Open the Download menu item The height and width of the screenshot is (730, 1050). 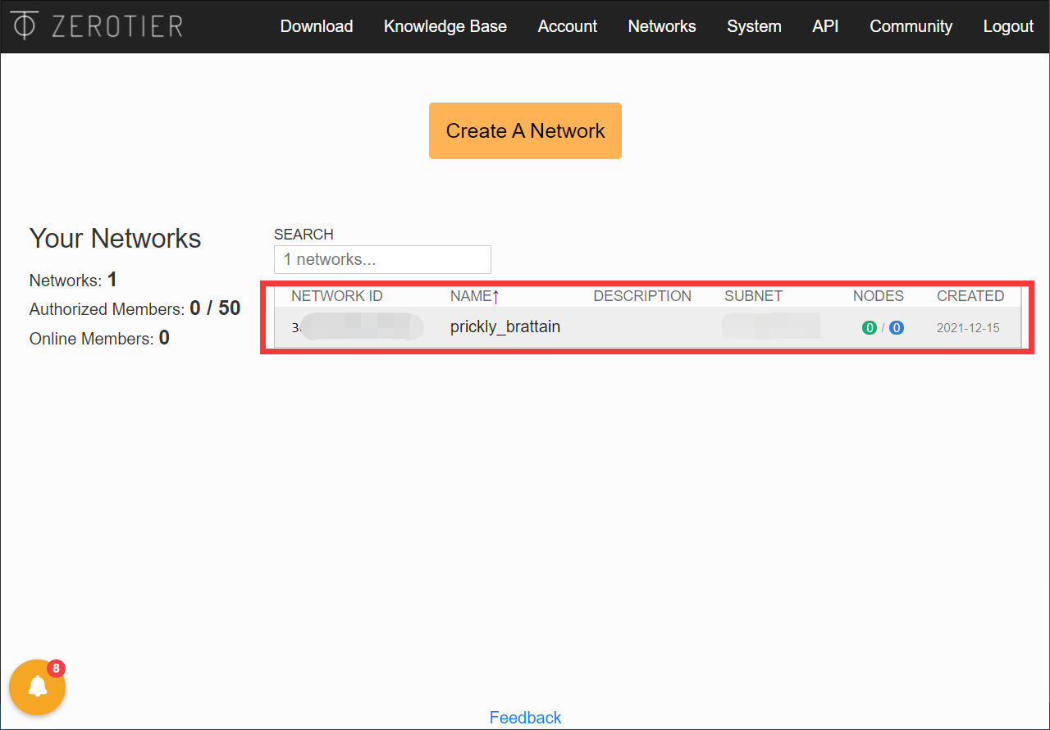point(317,26)
